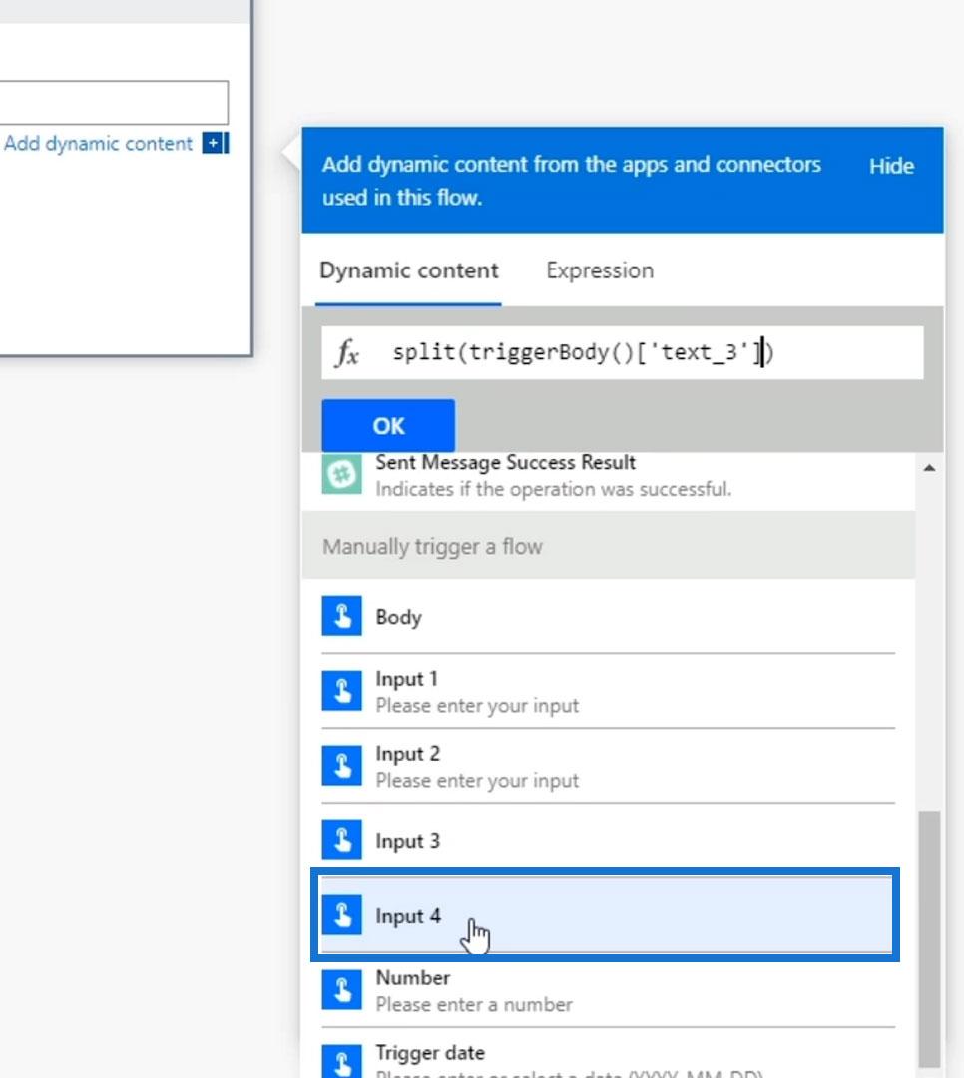Click the trigger icon next to Input 3
Viewport: 964px width, 1078px height.
(341, 840)
